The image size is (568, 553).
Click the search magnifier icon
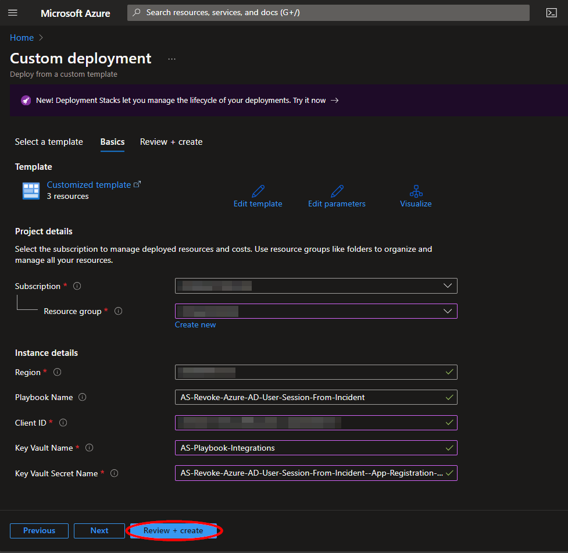[x=137, y=13]
